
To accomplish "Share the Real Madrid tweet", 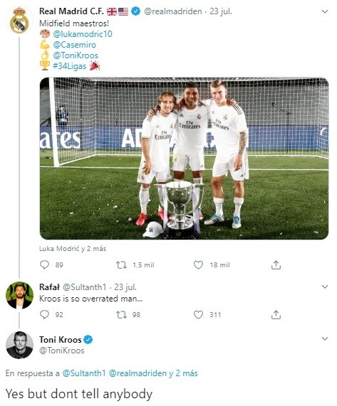I will tap(276, 265).
